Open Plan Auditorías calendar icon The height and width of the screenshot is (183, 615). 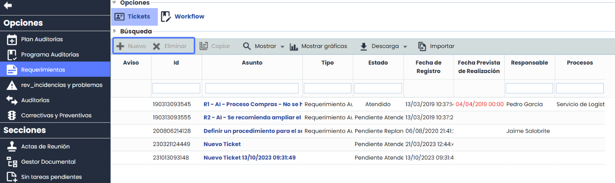point(12,40)
